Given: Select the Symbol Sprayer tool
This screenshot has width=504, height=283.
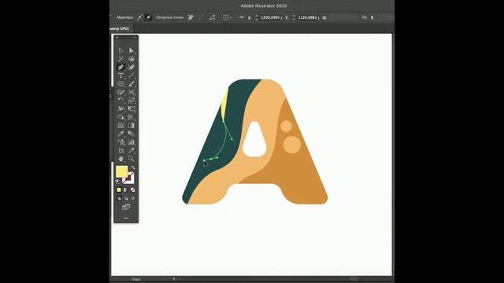Looking at the screenshot, I should [x=120, y=142].
